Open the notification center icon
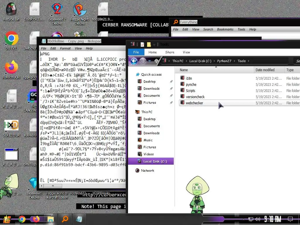This screenshot has height=225, width=300. [x=290, y=219]
